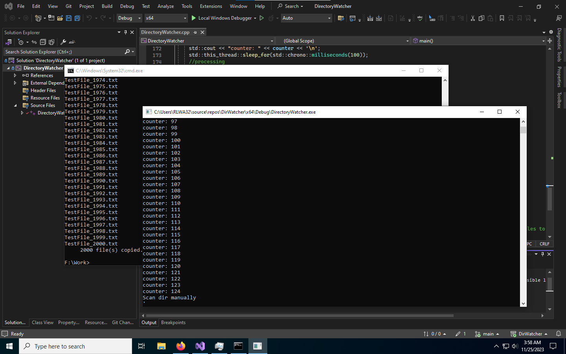Screen dimensions: 566x354
Task: Expand the References tree node
Action: (15, 76)
